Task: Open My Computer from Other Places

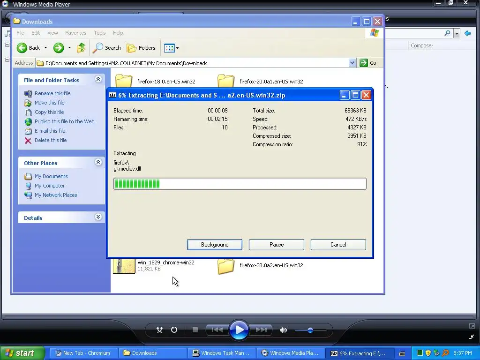Action: pyautogui.click(x=50, y=186)
